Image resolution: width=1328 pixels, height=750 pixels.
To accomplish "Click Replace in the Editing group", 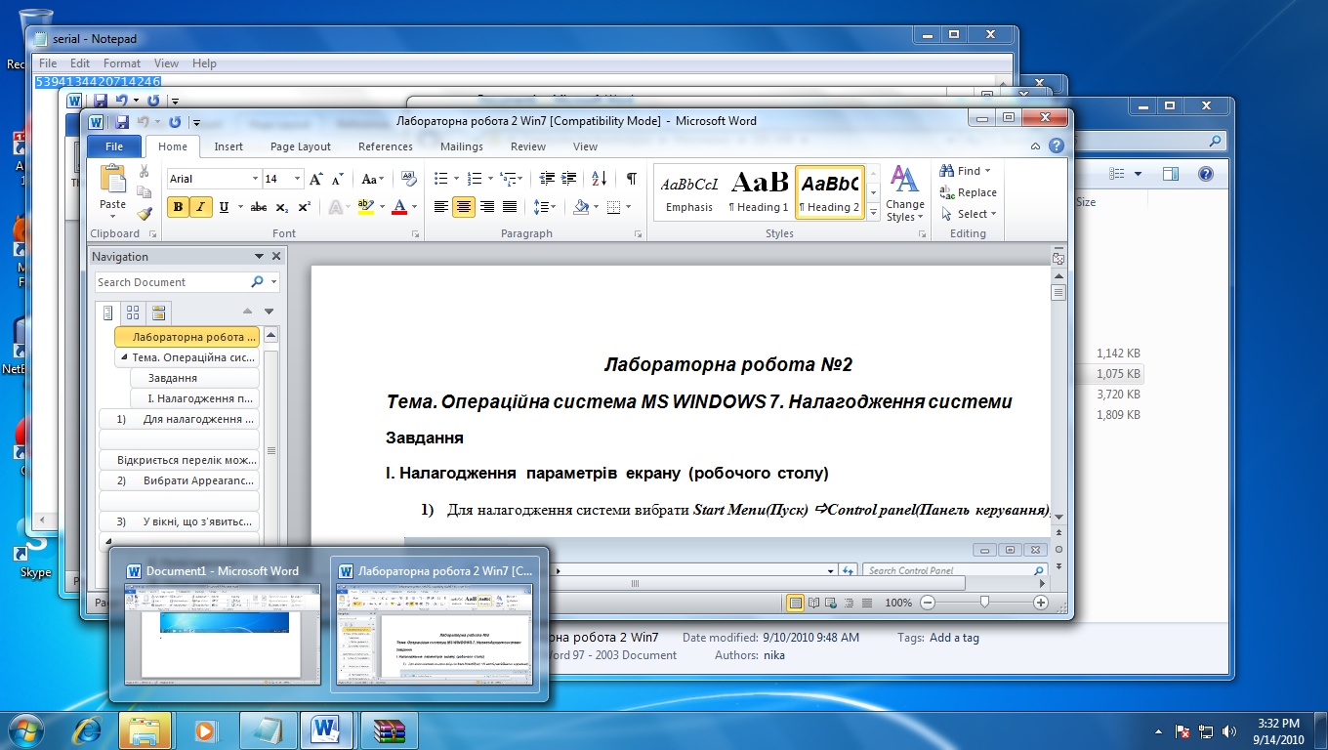I will 969,192.
